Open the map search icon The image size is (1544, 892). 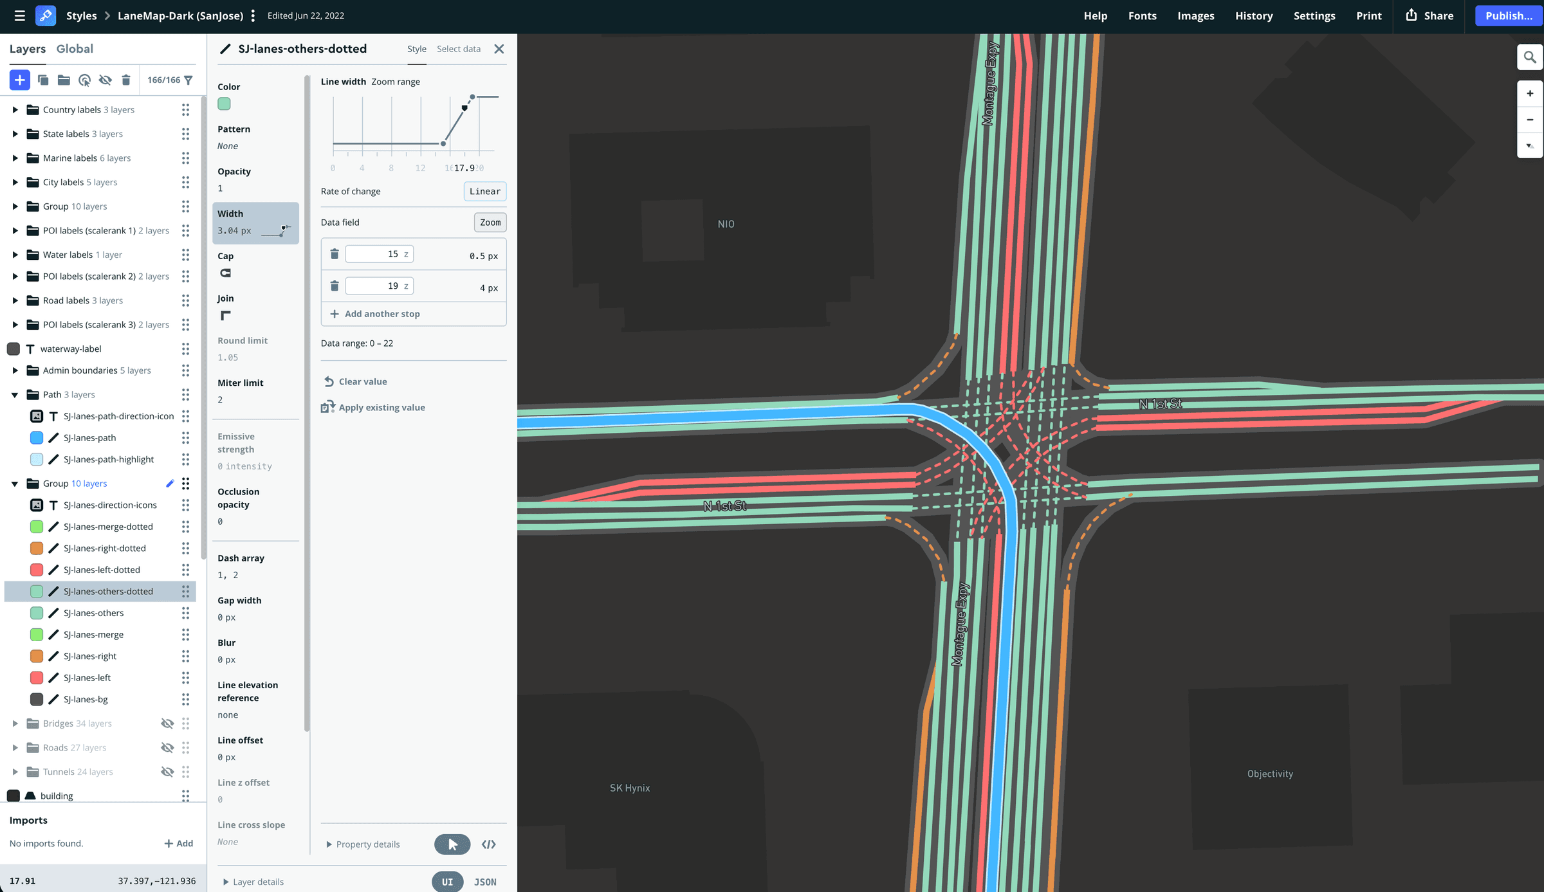(1530, 58)
